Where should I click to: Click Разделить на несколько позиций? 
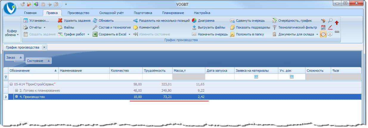click(x=161, y=21)
